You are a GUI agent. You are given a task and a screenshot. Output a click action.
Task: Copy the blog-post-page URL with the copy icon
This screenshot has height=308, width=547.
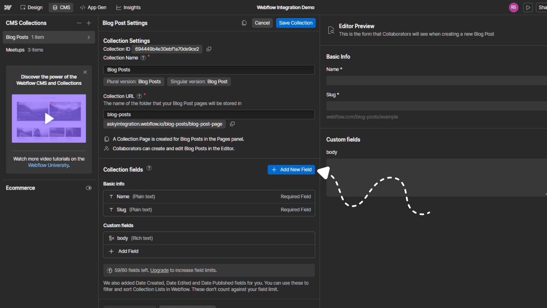pyautogui.click(x=232, y=124)
